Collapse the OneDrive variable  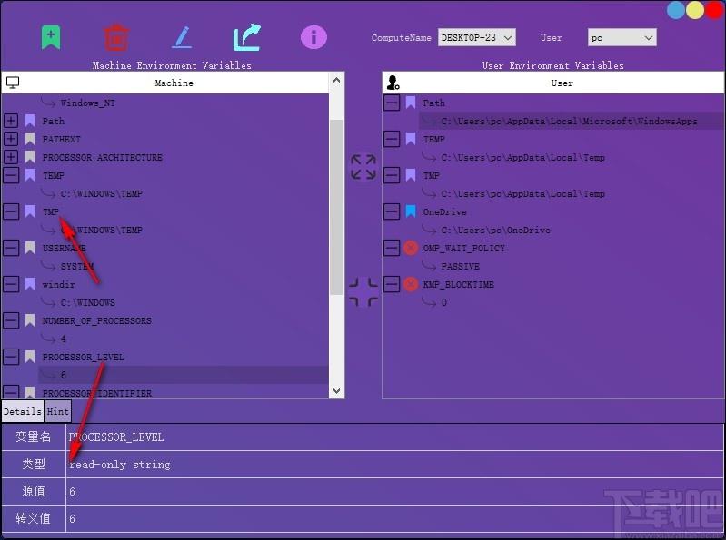click(x=392, y=211)
